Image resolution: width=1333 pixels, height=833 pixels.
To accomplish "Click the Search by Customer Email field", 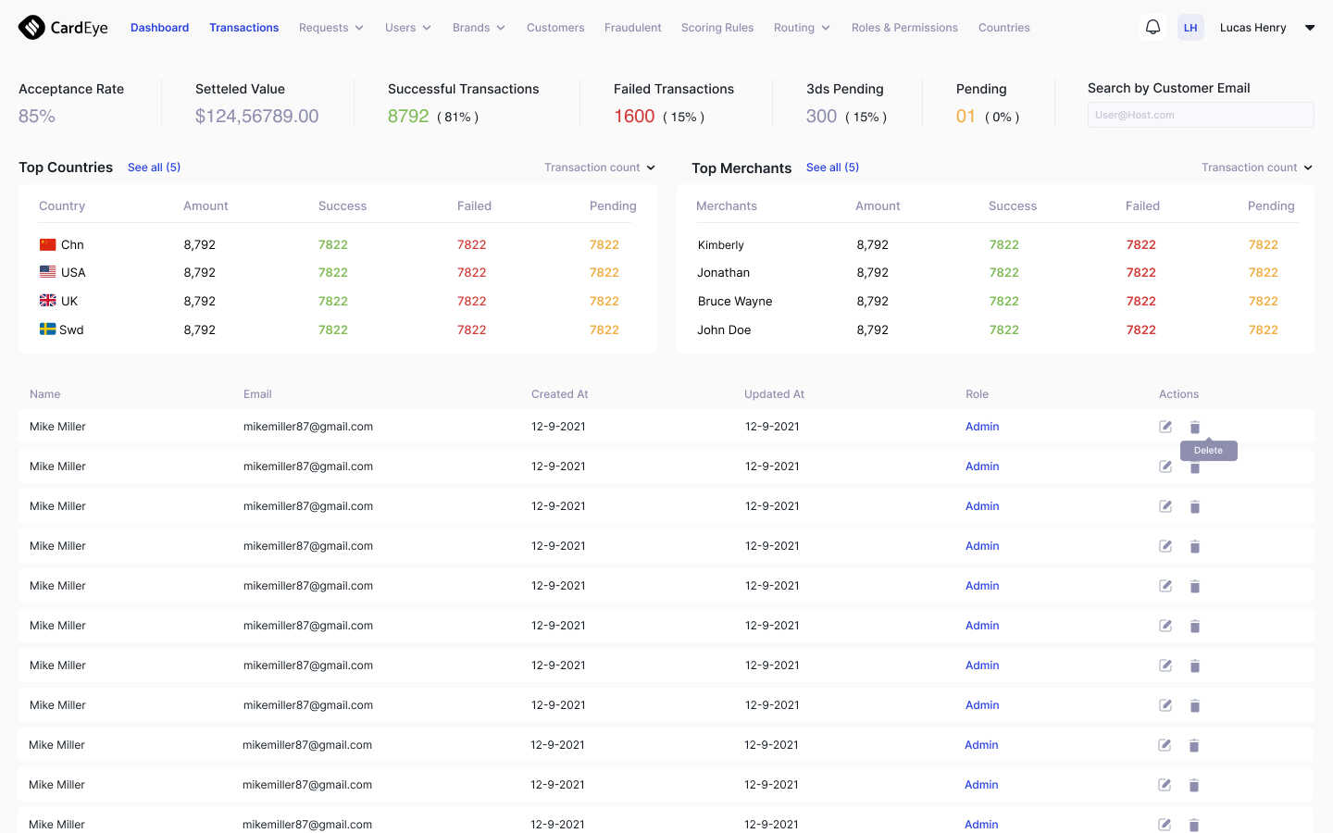I will pyautogui.click(x=1200, y=115).
